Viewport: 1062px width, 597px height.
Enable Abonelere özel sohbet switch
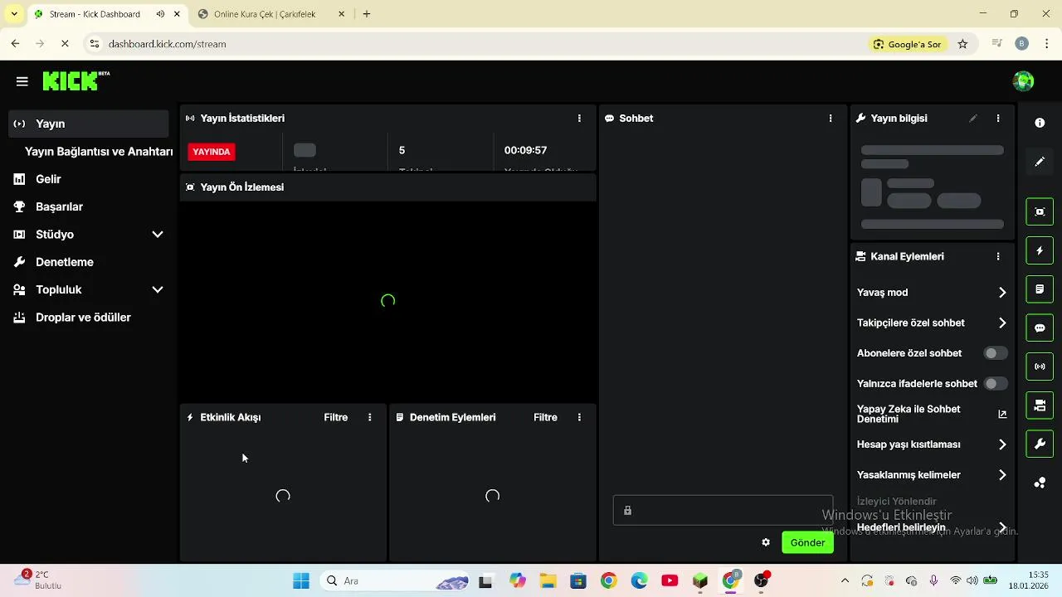pos(995,353)
